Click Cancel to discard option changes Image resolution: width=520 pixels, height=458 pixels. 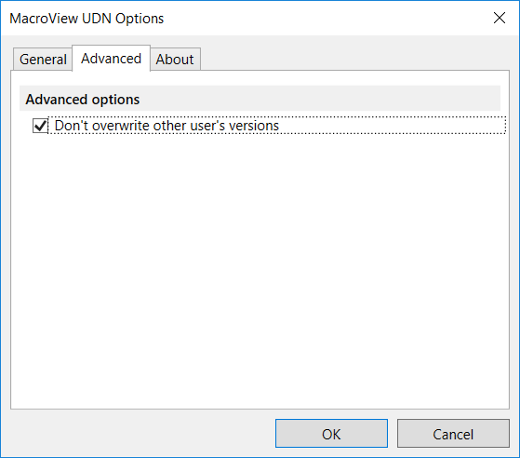tap(453, 434)
